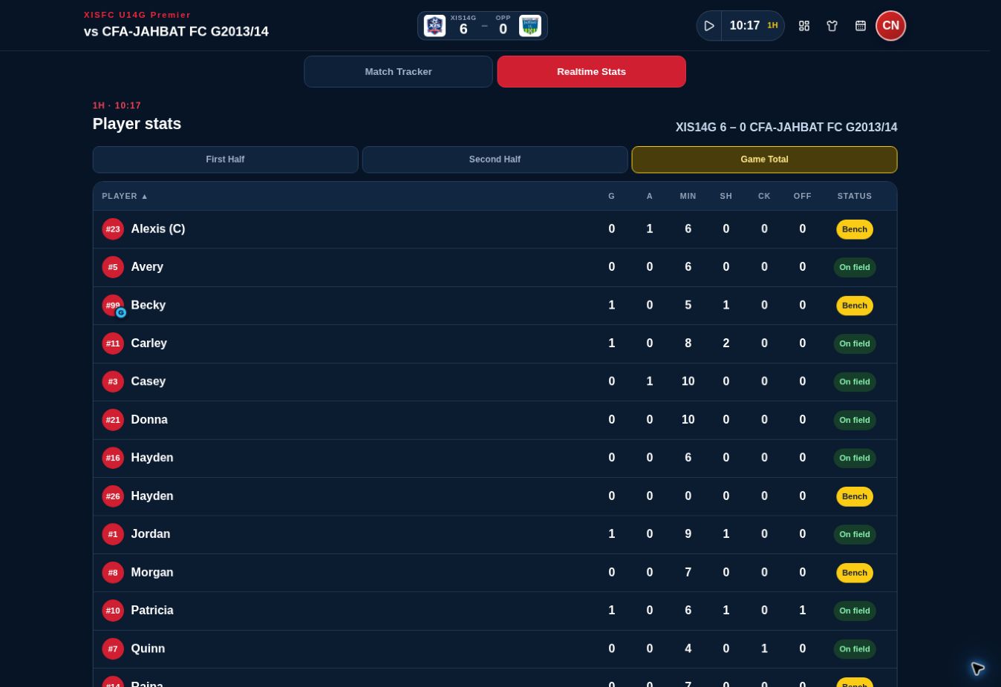Click Morgan's Bench status pill
The height and width of the screenshot is (687, 1001).
click(x=855, y=573)
